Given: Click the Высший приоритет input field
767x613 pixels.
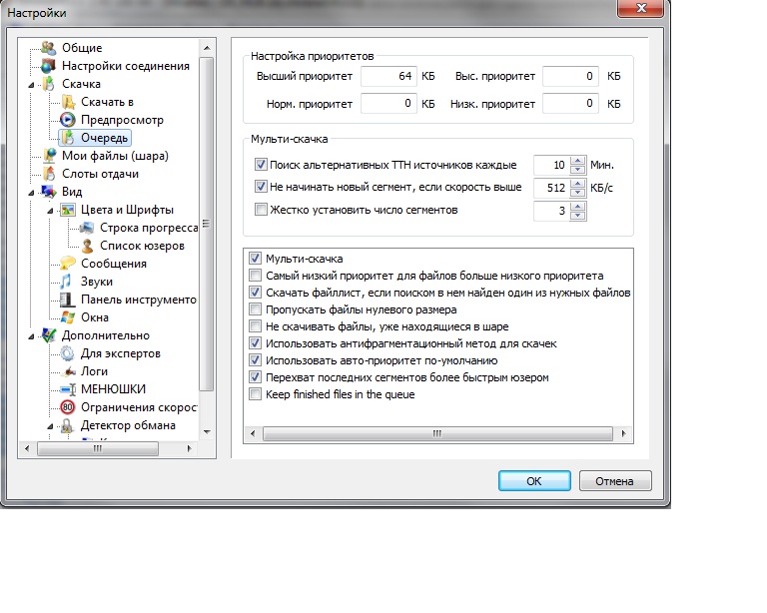Looking at the screenshot, I should (388, 77).
